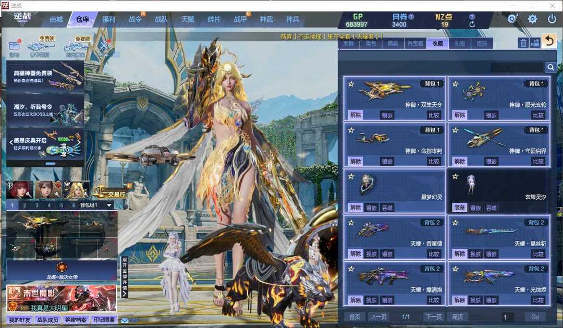Toggle favorite star on 星梦幻灵
Viewport: 563px width, 328px height.
coord(351,176)
